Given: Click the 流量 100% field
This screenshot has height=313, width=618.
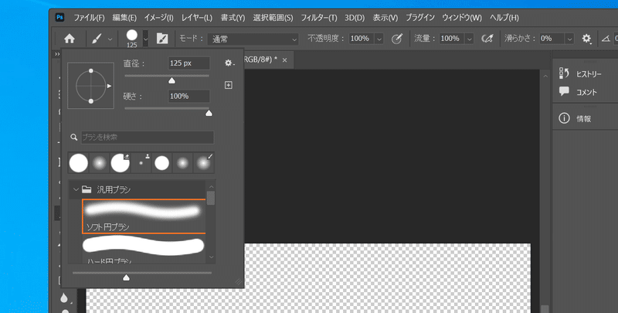Looking at the screenshot, I should [451, 39].
